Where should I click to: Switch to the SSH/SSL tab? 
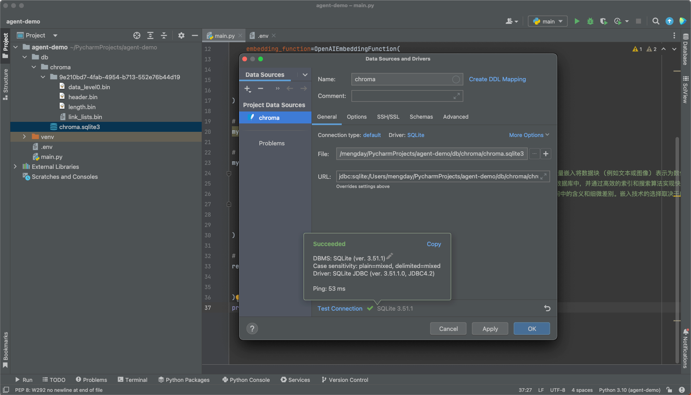388,117
